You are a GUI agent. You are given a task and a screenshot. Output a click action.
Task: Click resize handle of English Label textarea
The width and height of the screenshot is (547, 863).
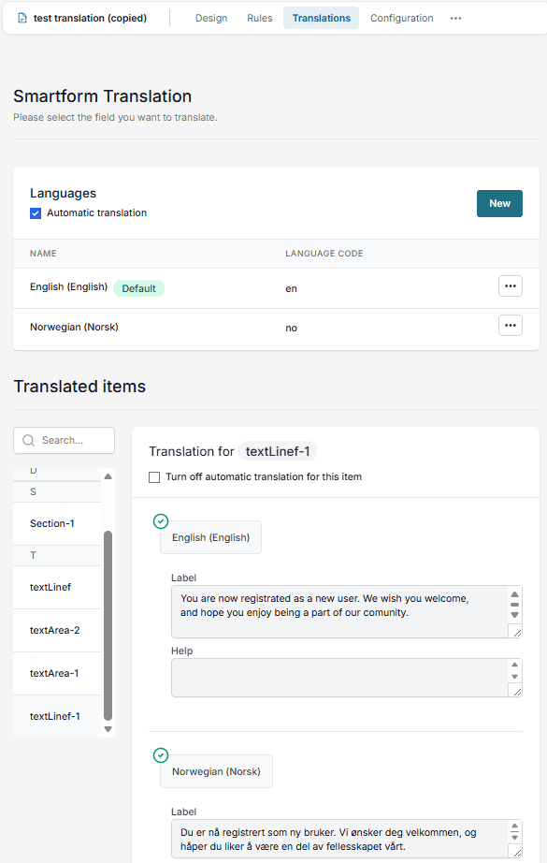click(x=517, y=633)
